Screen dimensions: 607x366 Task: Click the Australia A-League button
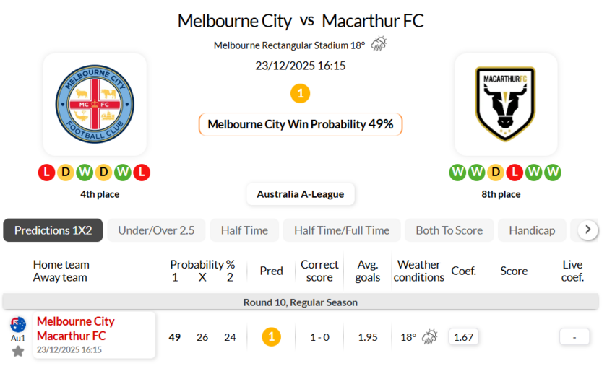301,193
